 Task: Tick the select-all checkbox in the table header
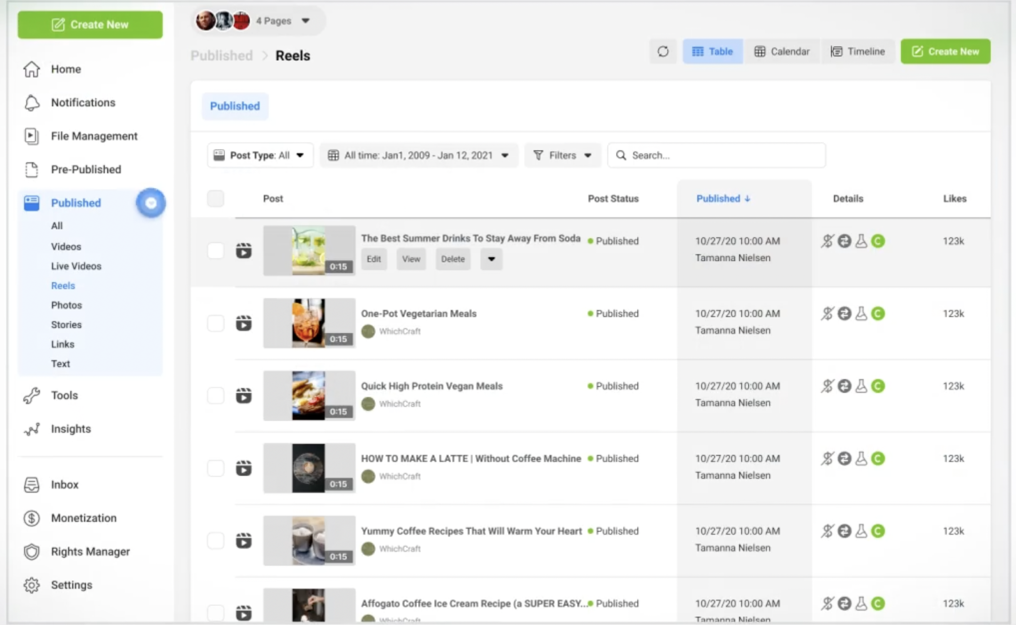[216, 198]
